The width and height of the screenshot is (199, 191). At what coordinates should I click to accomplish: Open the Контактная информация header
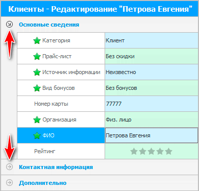point(56,167)
